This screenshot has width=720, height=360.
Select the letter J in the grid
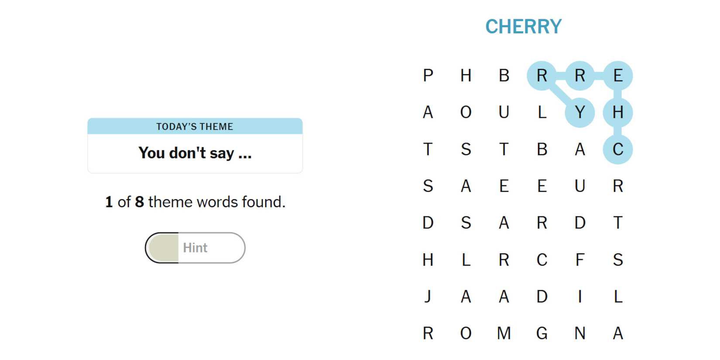(428, 297)
